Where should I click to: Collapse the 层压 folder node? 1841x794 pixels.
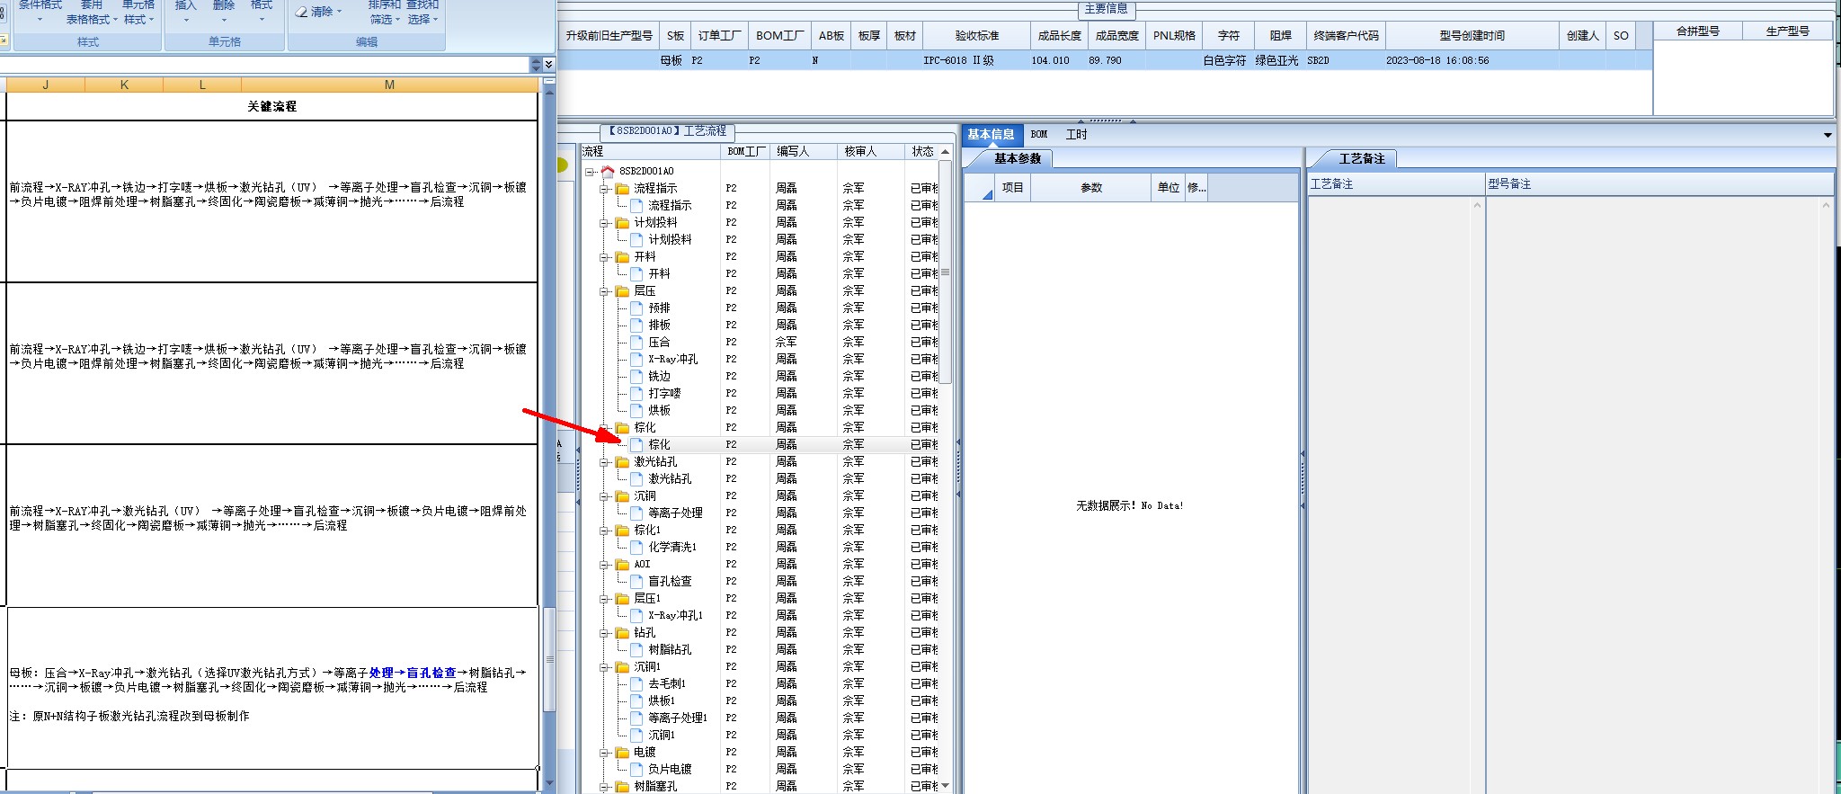pyautogui.click(x=606, y=290)
